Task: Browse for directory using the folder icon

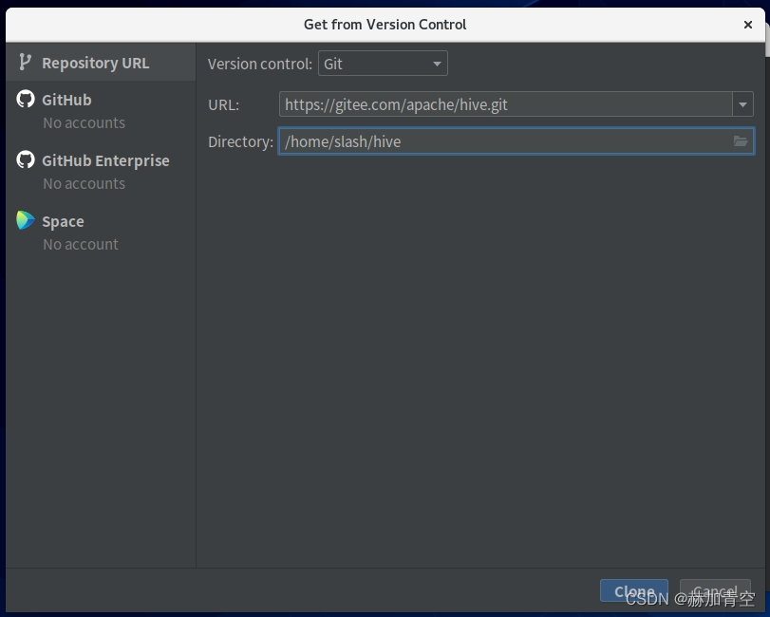Action: 741,141
